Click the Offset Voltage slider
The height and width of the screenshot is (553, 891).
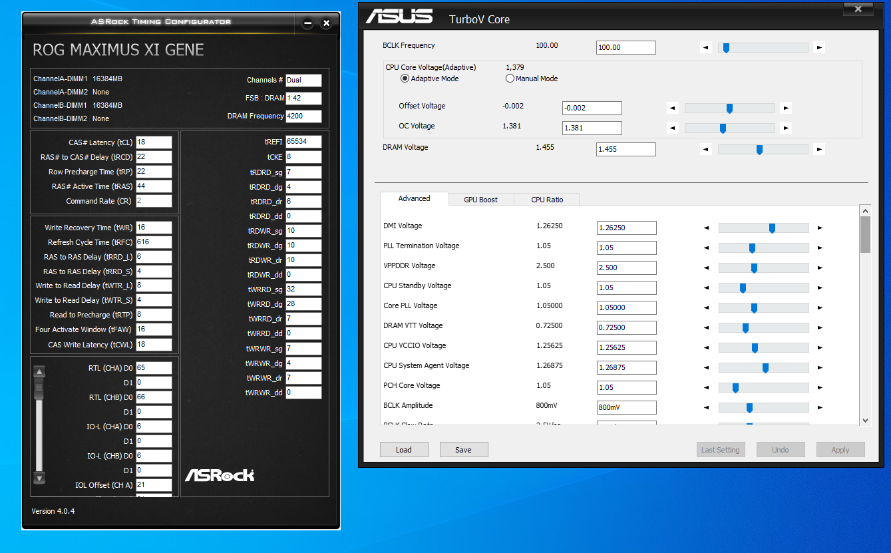point(729,108)
